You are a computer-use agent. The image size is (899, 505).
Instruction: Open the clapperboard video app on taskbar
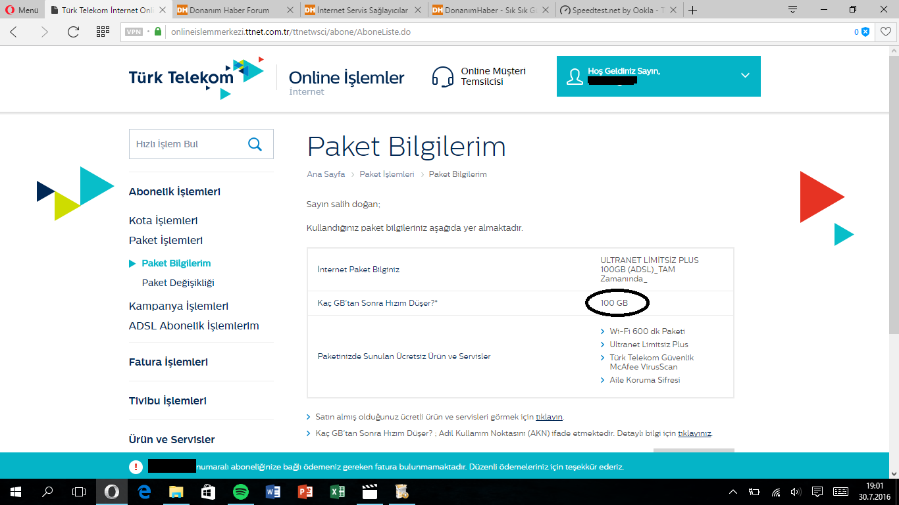coord(370,491)
